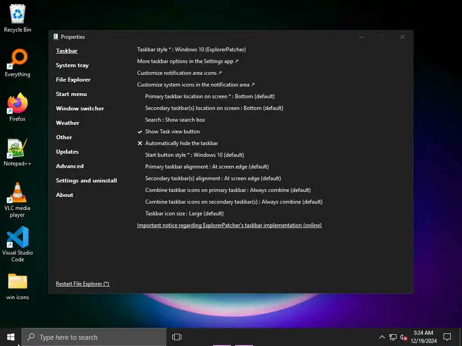
Task: Click the Properties window title icon
Action: point(55,37)
